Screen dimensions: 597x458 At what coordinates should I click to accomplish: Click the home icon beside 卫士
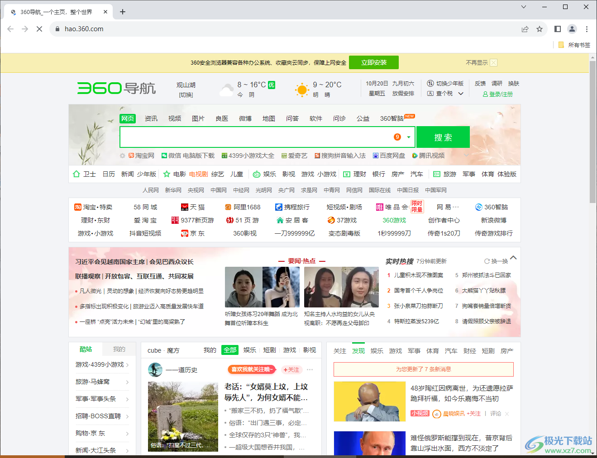pyautogui.click(x=76, y=174)
